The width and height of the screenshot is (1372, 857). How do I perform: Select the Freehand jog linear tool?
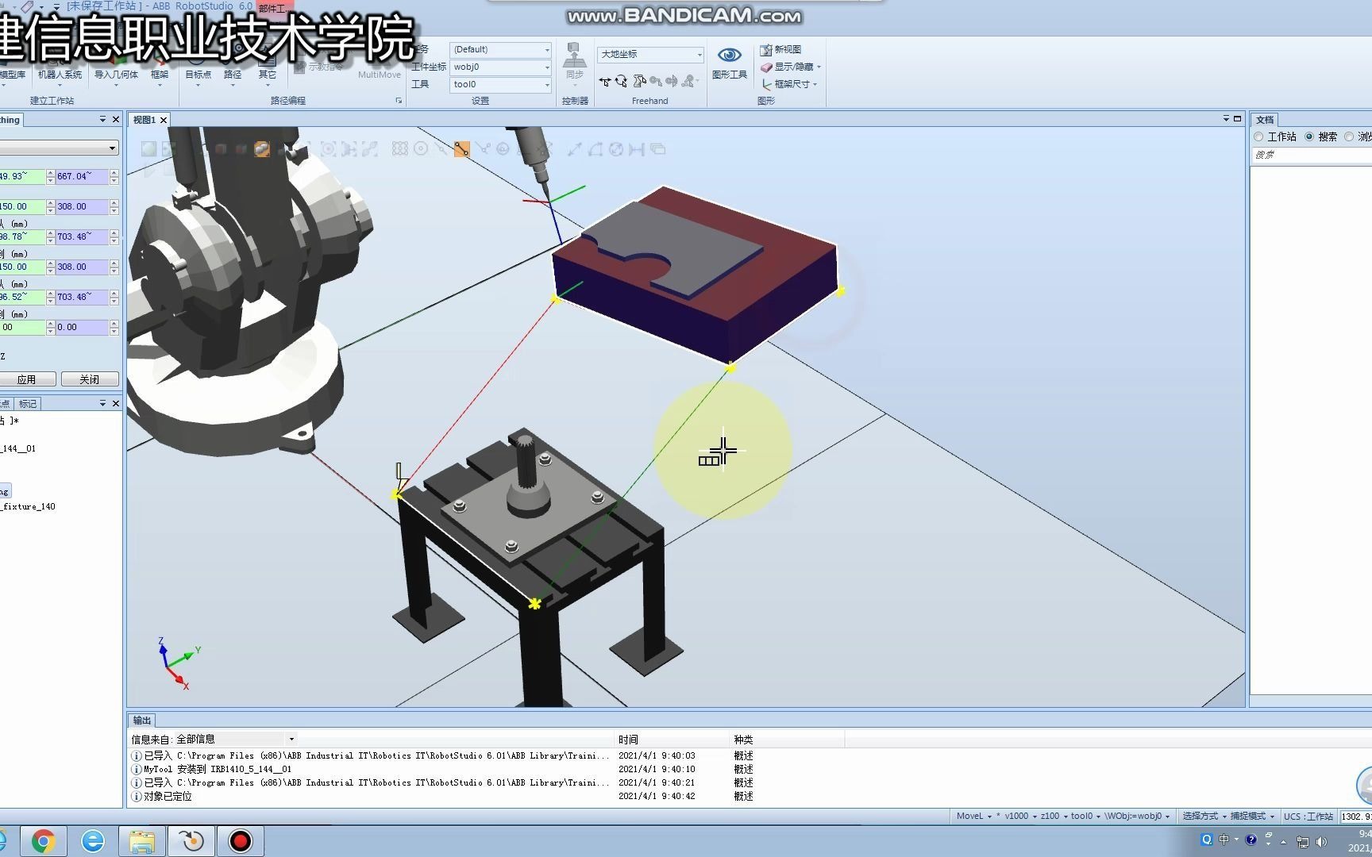655,81
